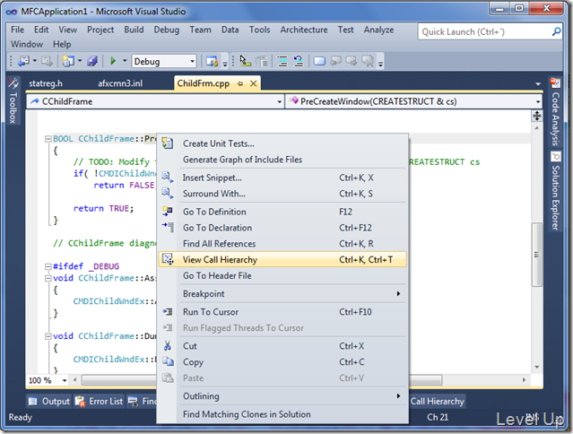The height and width of the screenshot is (434, 573).
Task: Collapse the AssertValid function outline
Action: 48,278
